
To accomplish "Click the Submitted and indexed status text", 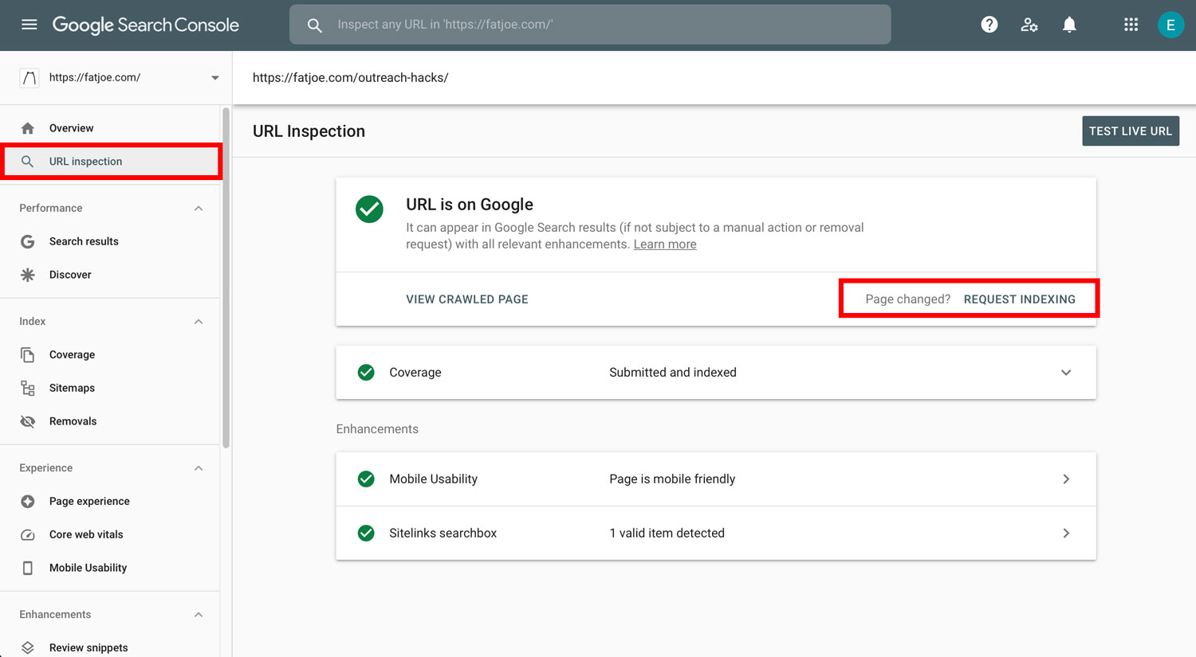I will click(673, 373).
